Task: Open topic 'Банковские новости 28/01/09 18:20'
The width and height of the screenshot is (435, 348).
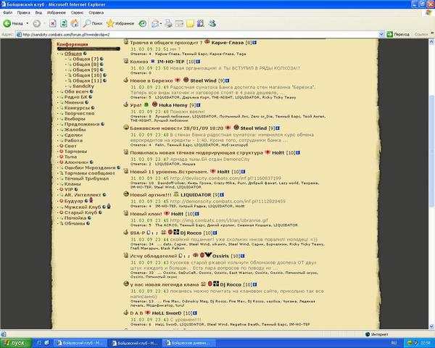Action: 176,128
